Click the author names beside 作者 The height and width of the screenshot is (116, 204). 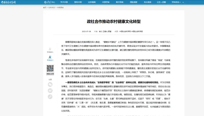point(105,31)
